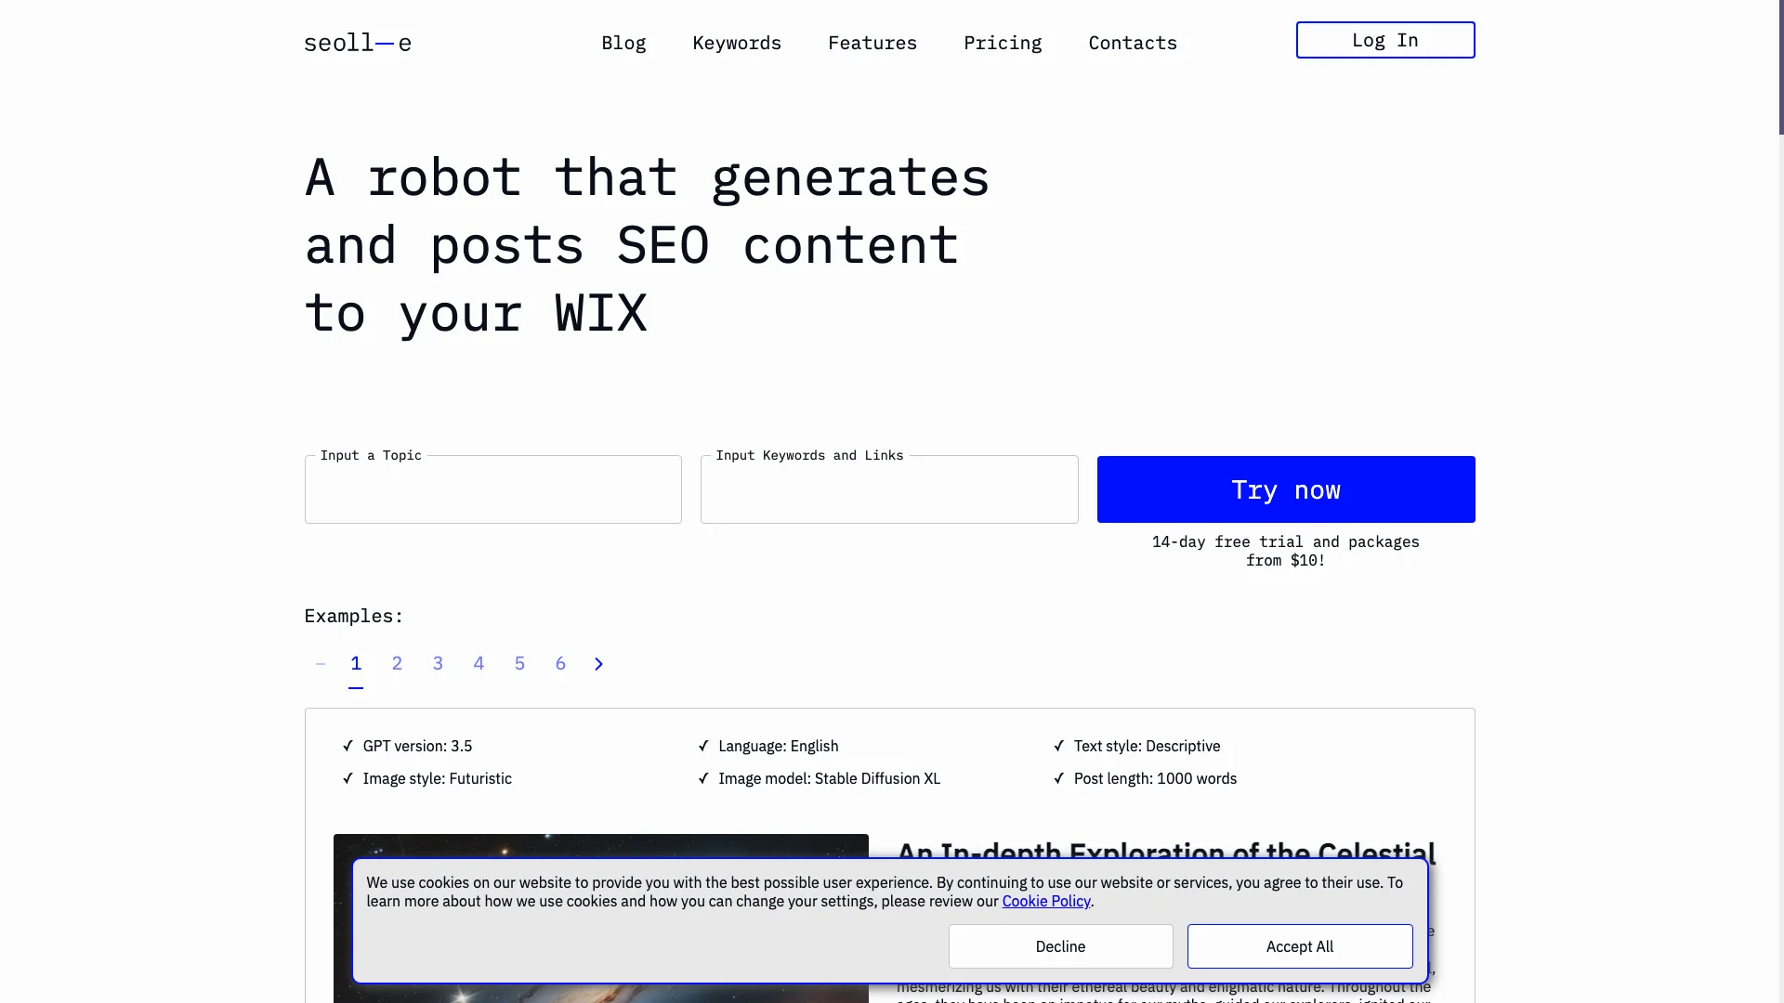This screenshot has width=1784, height=1003.
Task: Click the page vertical scrollbar thumb
Action: click(1780, 67)
